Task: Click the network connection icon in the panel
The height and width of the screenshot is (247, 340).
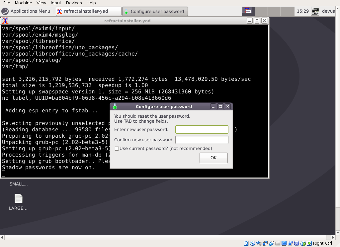Action: 315,11
